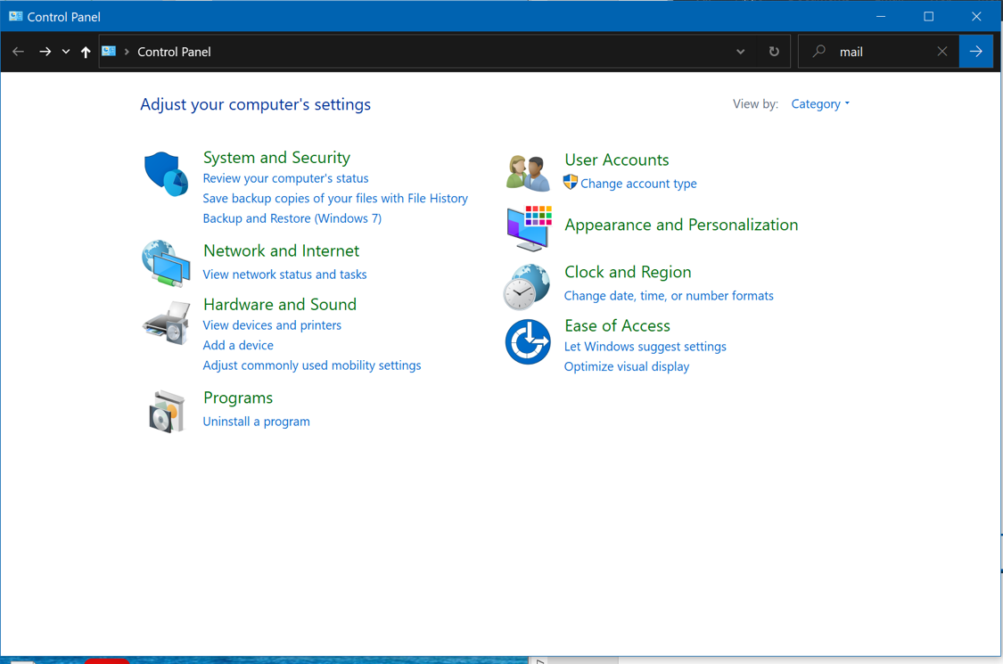Open System and Security shield icon
The image size is (1003, 664).
(166, 174)
